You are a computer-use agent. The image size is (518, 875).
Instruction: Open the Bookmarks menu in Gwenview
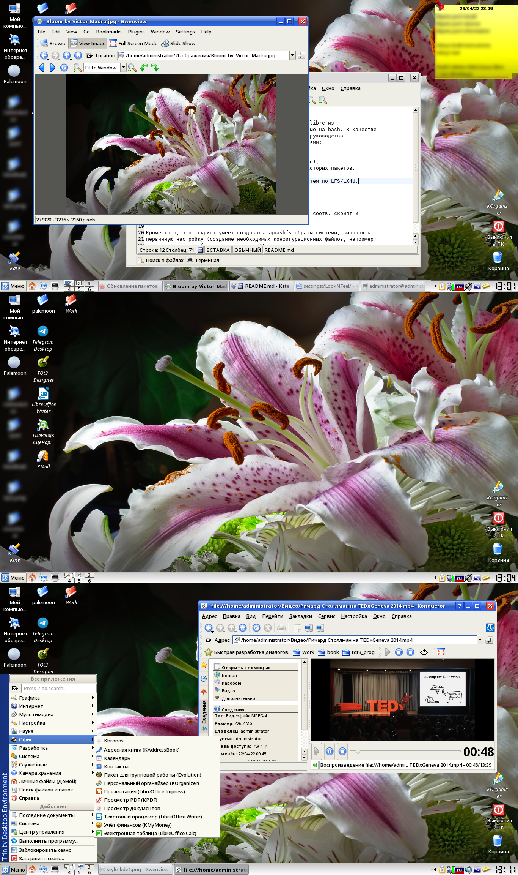pyautogui.click(x=109, y=32)
